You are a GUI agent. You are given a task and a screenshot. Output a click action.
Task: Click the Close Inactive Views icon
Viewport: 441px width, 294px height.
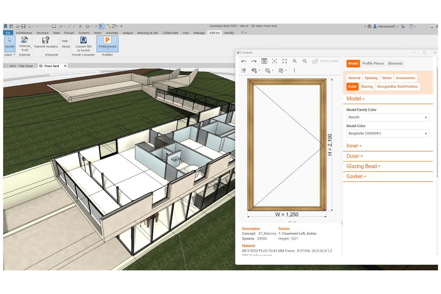coord(109,26)
